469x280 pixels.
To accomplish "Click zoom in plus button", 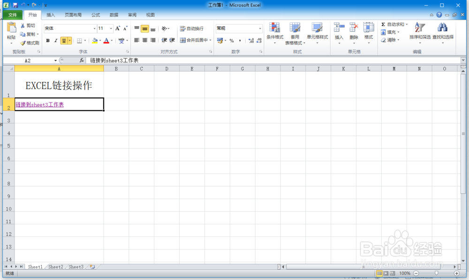I will pyautogui.click(x=457, y=273).
